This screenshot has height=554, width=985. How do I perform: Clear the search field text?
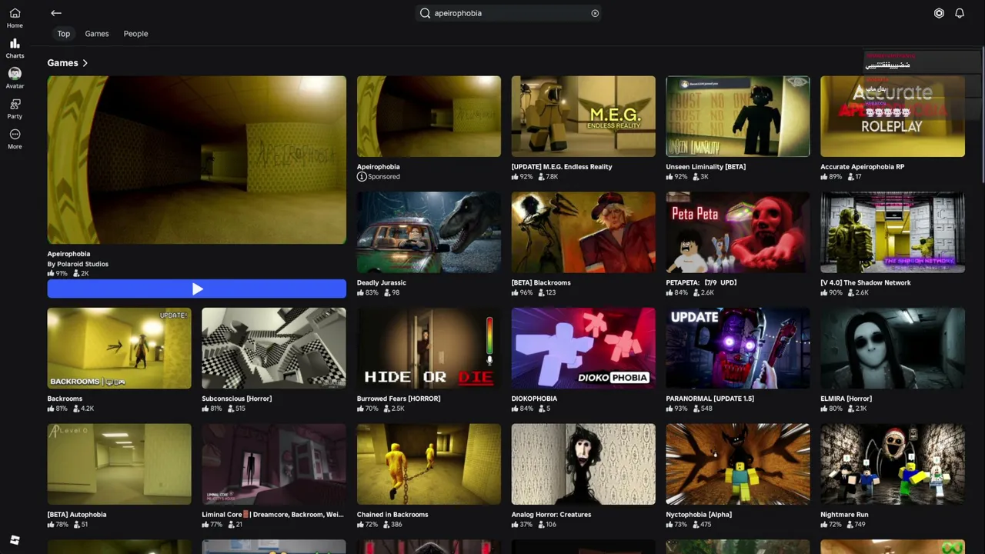click(x=595, y=13)
